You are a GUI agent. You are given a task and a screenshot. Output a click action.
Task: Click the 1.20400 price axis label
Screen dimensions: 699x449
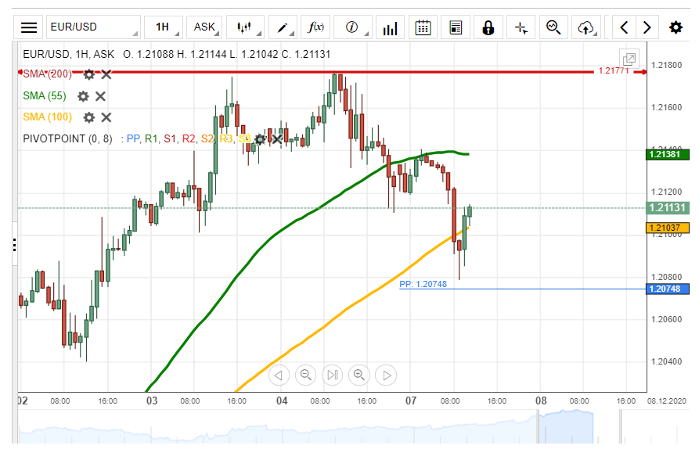[x=666, y=361]
